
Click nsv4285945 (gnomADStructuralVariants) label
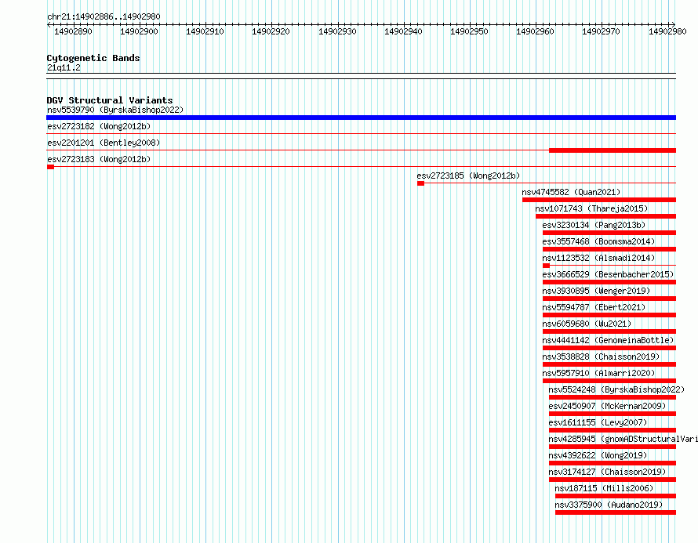623,439
